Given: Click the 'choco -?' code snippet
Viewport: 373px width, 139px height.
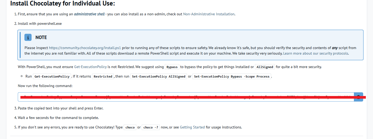Looking at the screenshot, I should (151, 127).
